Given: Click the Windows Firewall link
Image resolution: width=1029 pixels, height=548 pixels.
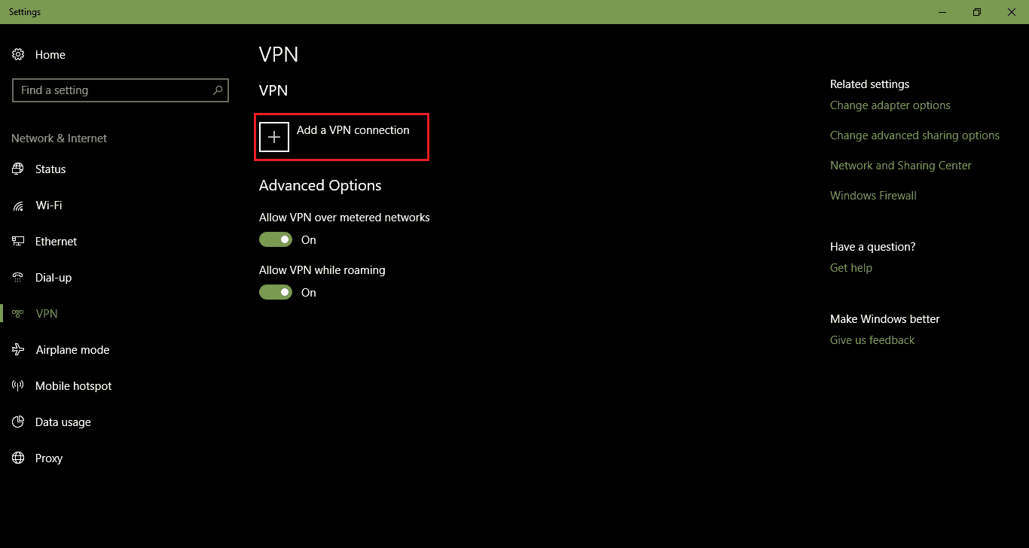Looking at the screenshot, I should pos(873,196).
